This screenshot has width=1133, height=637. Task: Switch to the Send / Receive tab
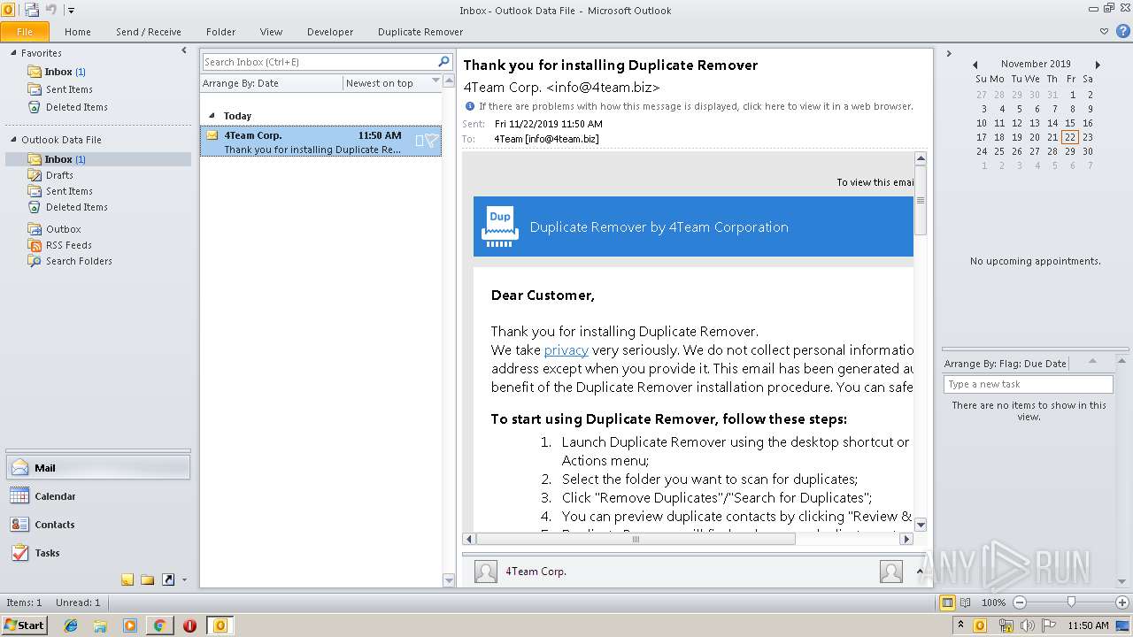click(149, 32)
